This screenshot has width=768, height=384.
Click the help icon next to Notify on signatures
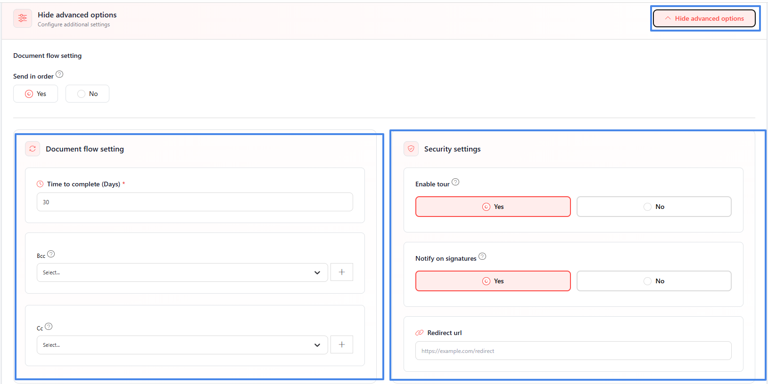click(482, 256)
